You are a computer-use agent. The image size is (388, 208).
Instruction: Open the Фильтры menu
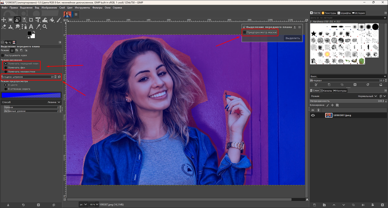click(x=97, y=8)
